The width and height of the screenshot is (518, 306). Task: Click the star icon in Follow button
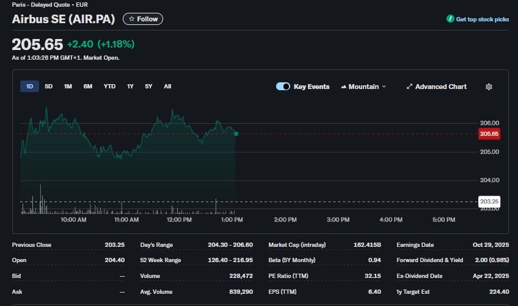click(x=131, y=19)
